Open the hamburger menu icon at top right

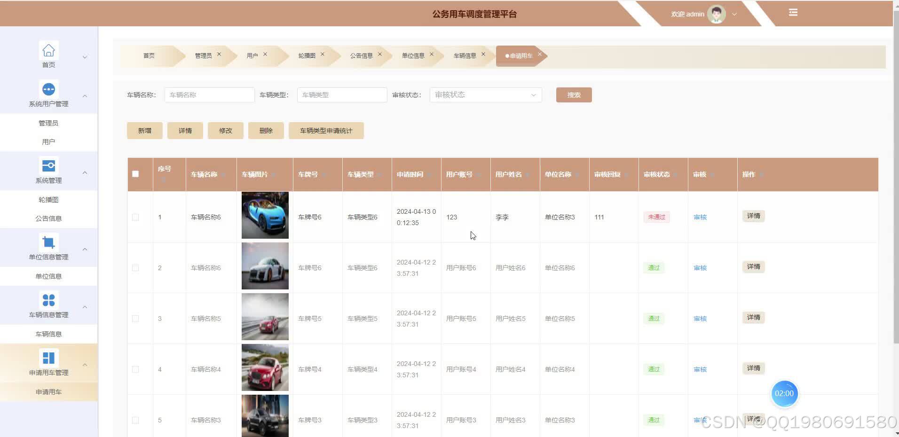click(x=793, y=13)
